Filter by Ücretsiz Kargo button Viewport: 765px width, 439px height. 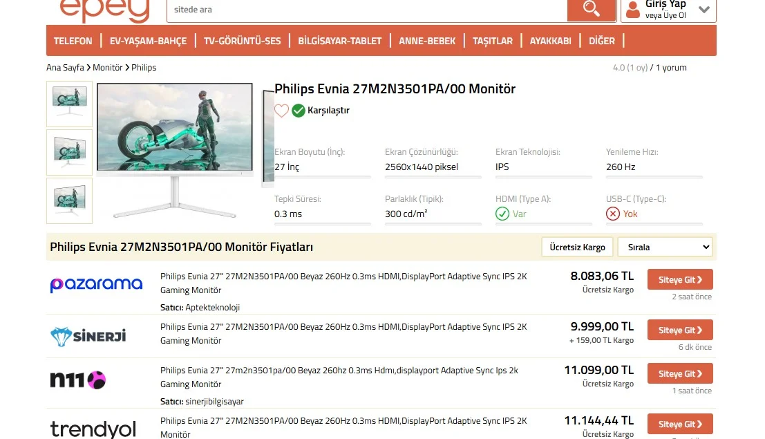[x=577, y=247]
